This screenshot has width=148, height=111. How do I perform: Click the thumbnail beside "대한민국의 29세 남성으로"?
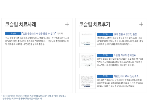point(87,81)
